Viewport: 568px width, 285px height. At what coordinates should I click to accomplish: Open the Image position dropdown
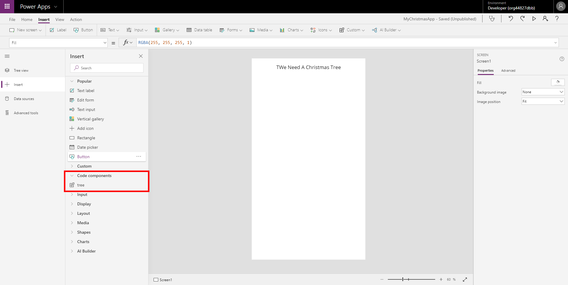[x=543, y=101]
